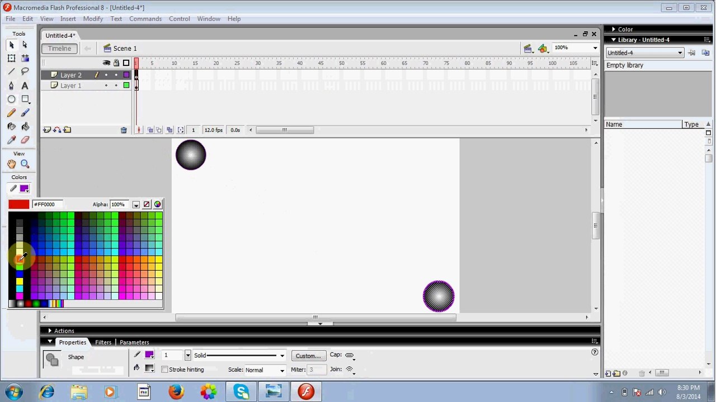Open the Join style dropdown
The image size is (716, 402).
(350, 370)
